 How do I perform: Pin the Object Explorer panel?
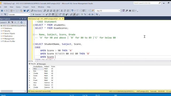(22, 19)
